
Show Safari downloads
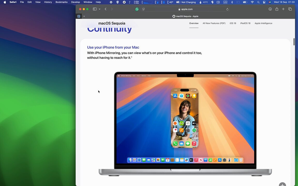[x=270, y=9]
